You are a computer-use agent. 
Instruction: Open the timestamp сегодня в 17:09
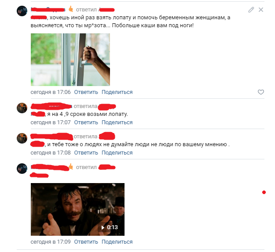click(x=51, y=241)
